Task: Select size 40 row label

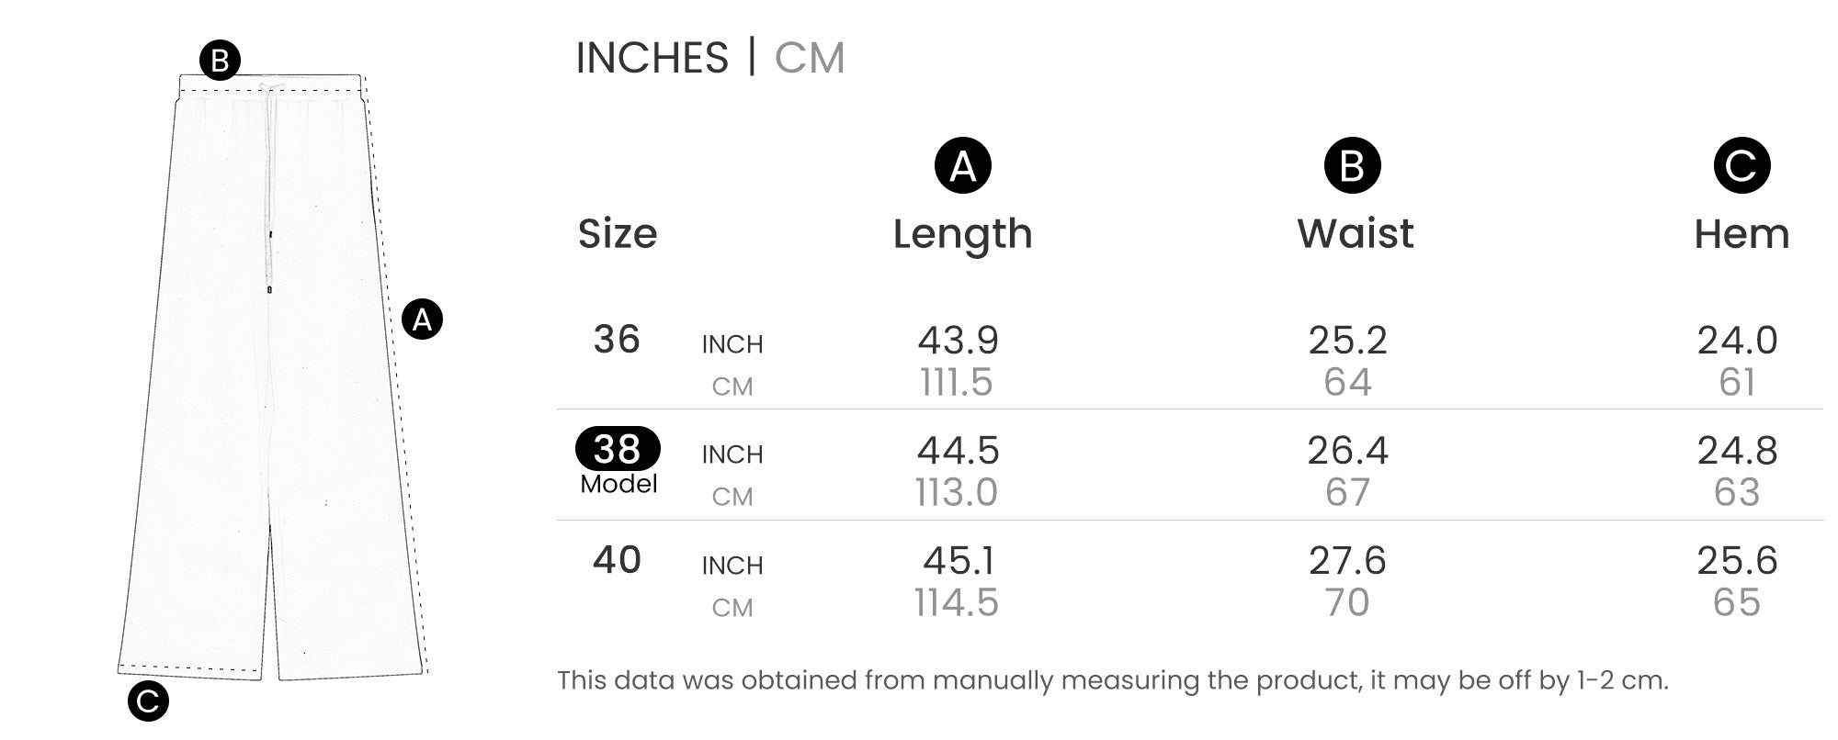Action: coord(617,560)
